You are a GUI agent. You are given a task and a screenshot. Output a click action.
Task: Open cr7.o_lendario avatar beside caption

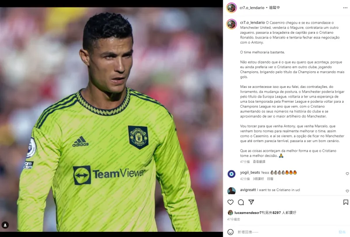coord(231,24)
